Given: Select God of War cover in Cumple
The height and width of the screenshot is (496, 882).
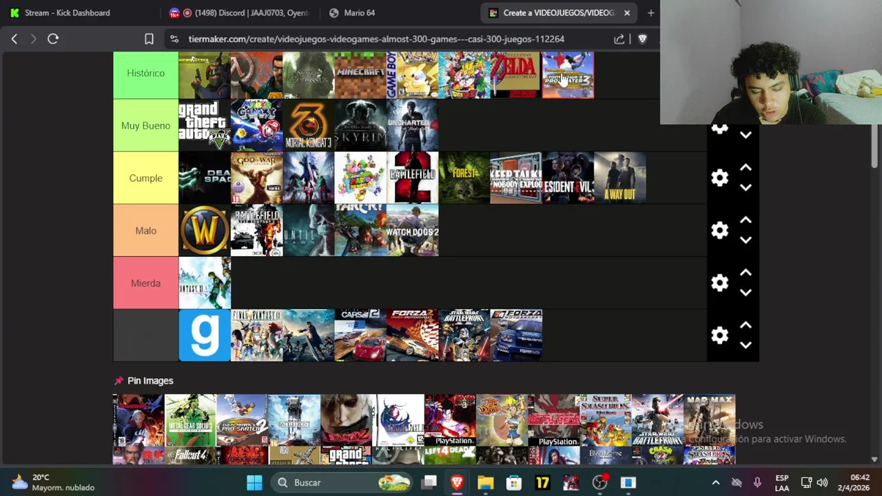Looking at the screenshot, I should click(256, 178).
